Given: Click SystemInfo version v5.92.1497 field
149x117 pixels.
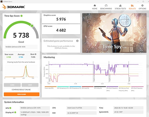Looking at the screenshot, I should (128, 112).
